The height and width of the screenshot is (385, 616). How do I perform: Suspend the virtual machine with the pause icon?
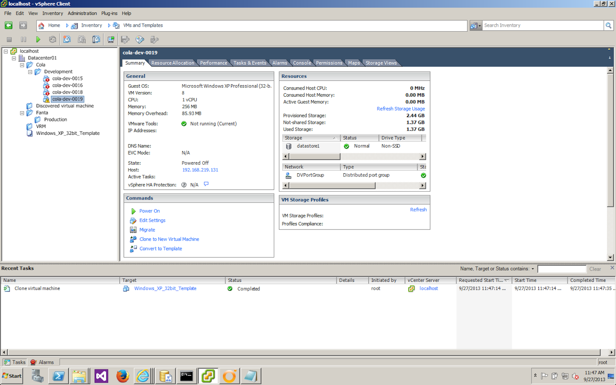23,39
